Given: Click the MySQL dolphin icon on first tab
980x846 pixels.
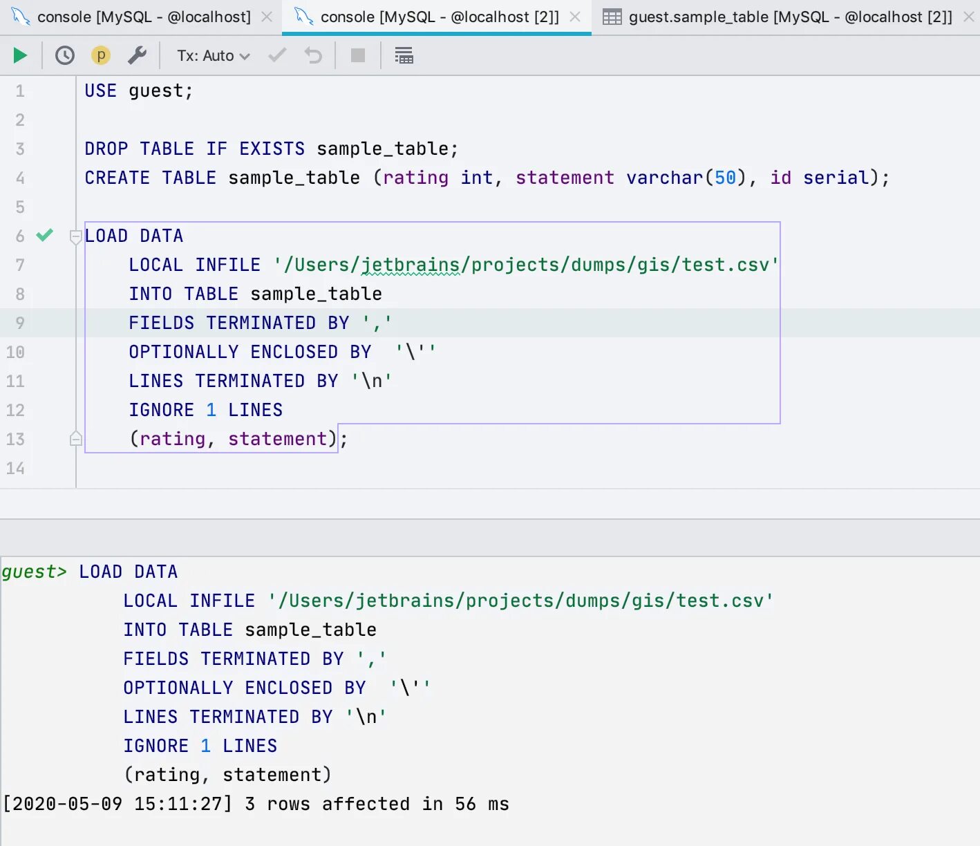Looking at the screenshot, I should 21,17.
